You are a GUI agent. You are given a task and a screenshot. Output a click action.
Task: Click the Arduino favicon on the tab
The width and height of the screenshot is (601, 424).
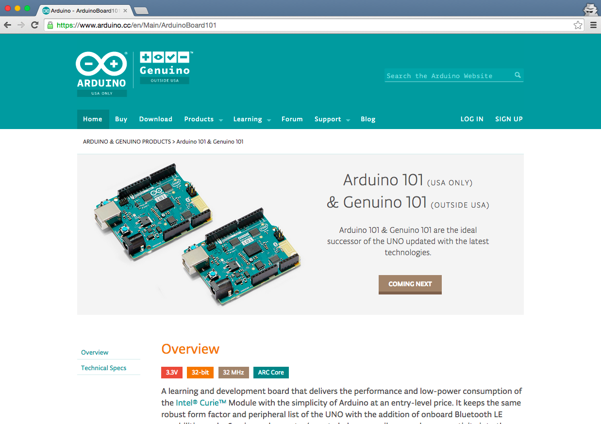46,11
